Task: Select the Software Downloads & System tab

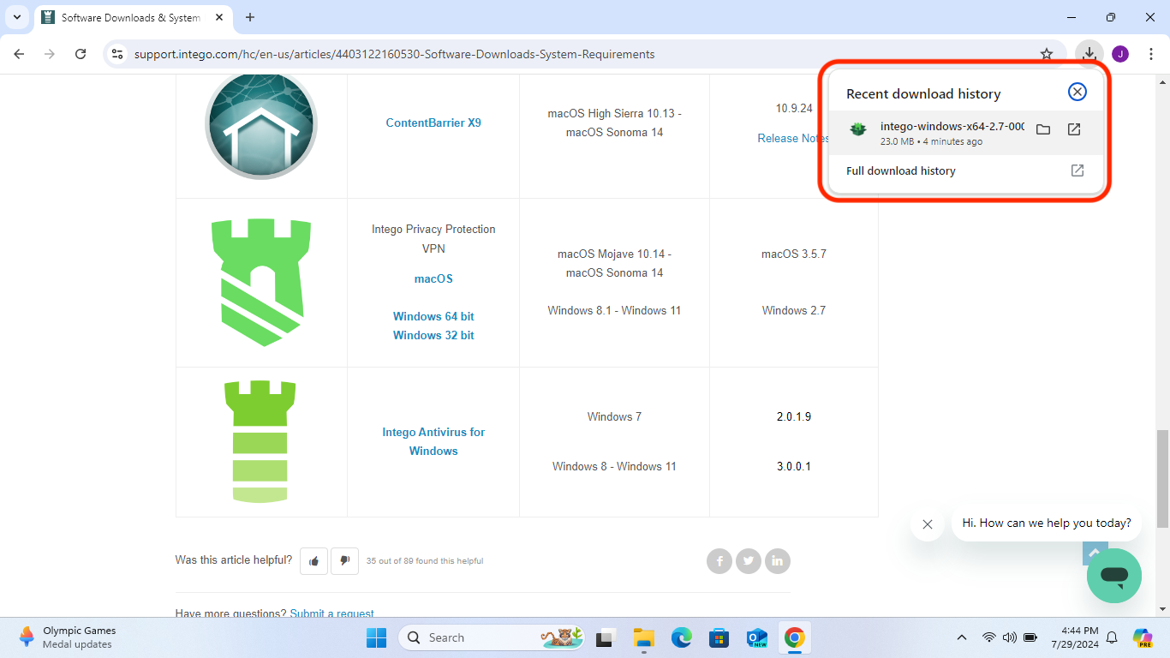Action: tap(134, 17)
